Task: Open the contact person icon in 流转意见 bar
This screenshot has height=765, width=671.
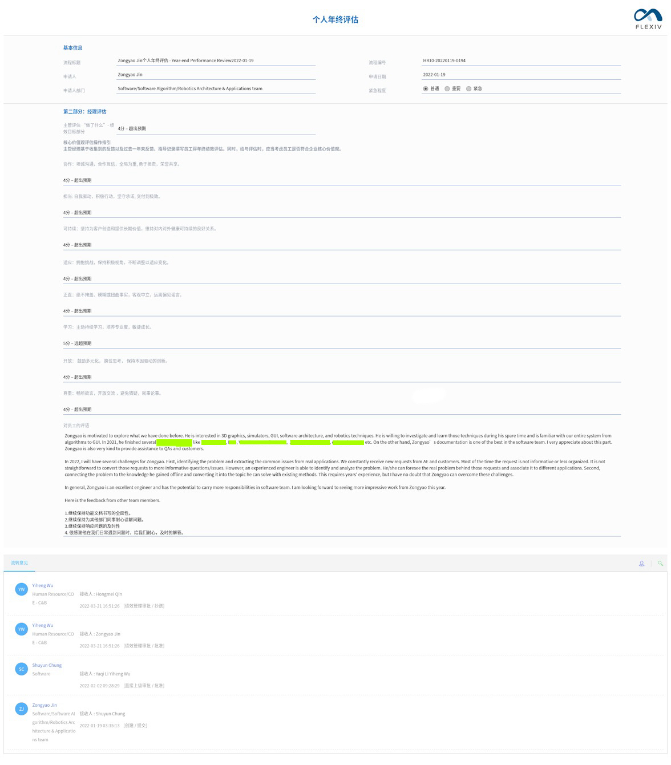Action: tap(641, 564)
